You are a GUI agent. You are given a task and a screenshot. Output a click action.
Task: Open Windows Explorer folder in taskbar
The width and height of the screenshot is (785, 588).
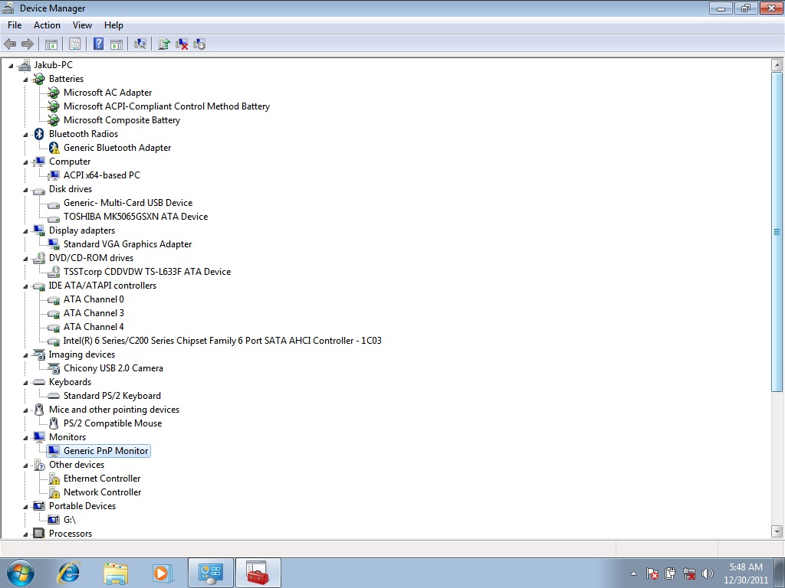tap(116, 573)
